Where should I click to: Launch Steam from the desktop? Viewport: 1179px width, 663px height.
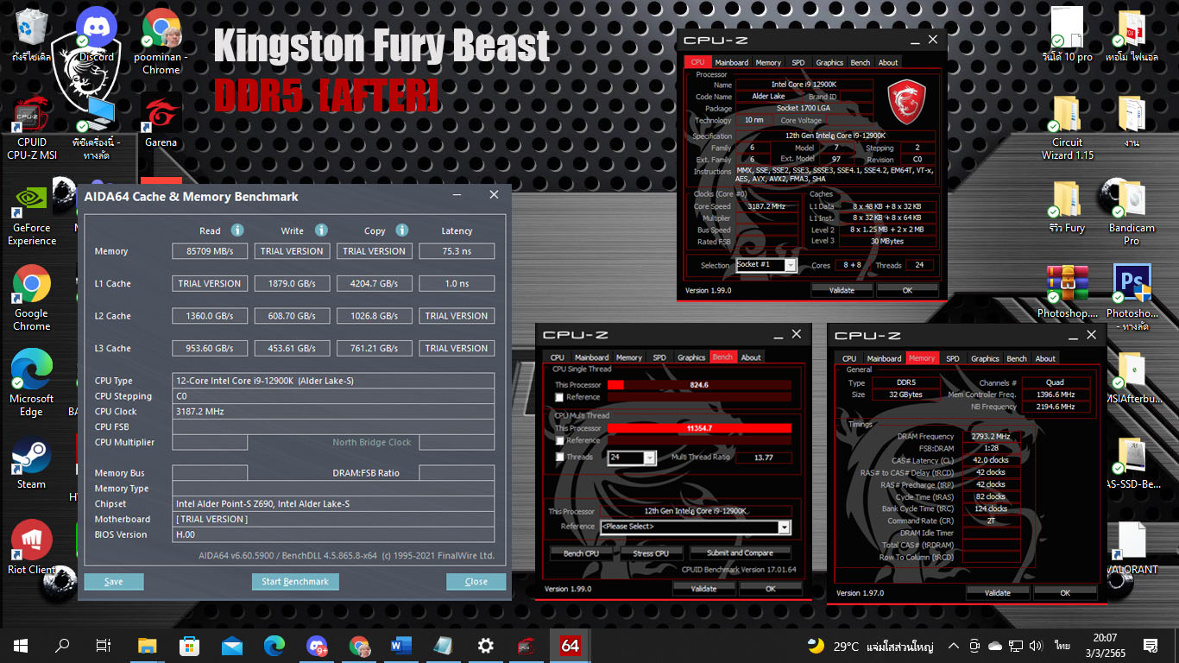tap(32, 456)
